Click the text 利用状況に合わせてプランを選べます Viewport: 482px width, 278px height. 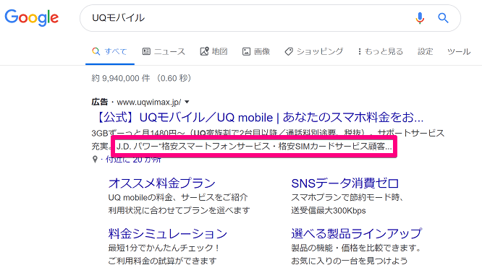tap(179, 211)
